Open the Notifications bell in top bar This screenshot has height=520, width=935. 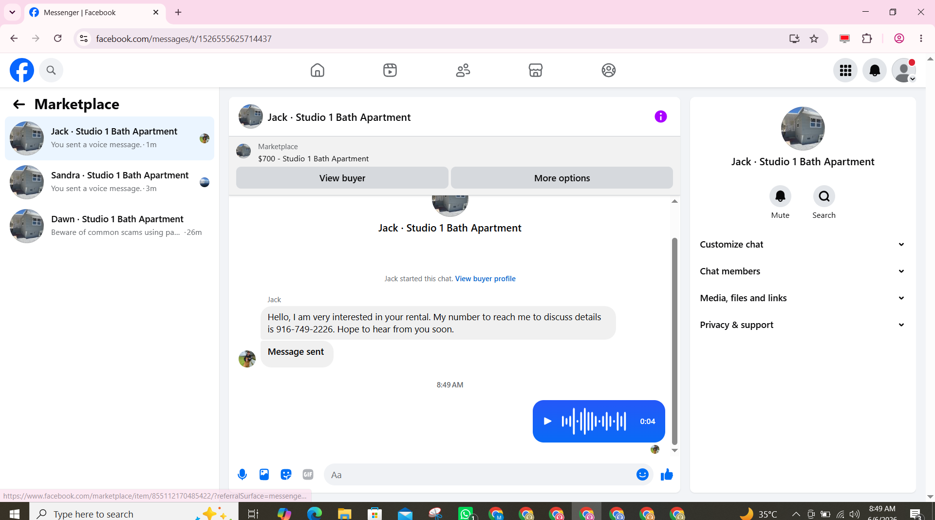[875, 71]
